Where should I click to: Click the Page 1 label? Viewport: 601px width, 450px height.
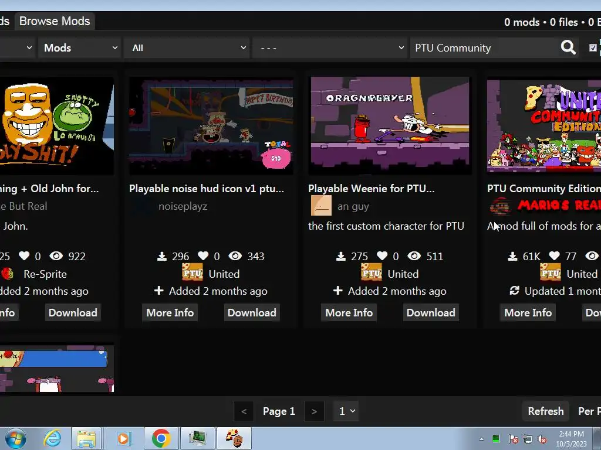pyautogui.click(x=279, y=411)
